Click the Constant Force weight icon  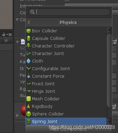(29, 76)
